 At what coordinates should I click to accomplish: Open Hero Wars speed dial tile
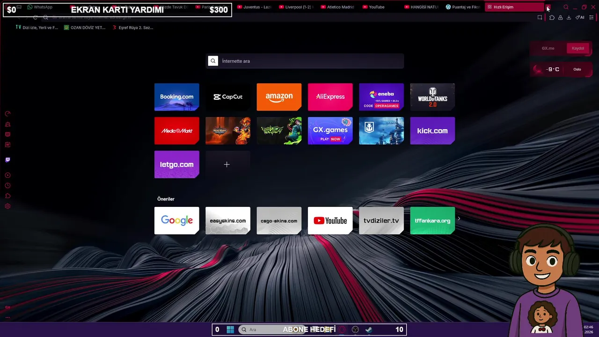point(228,131)
